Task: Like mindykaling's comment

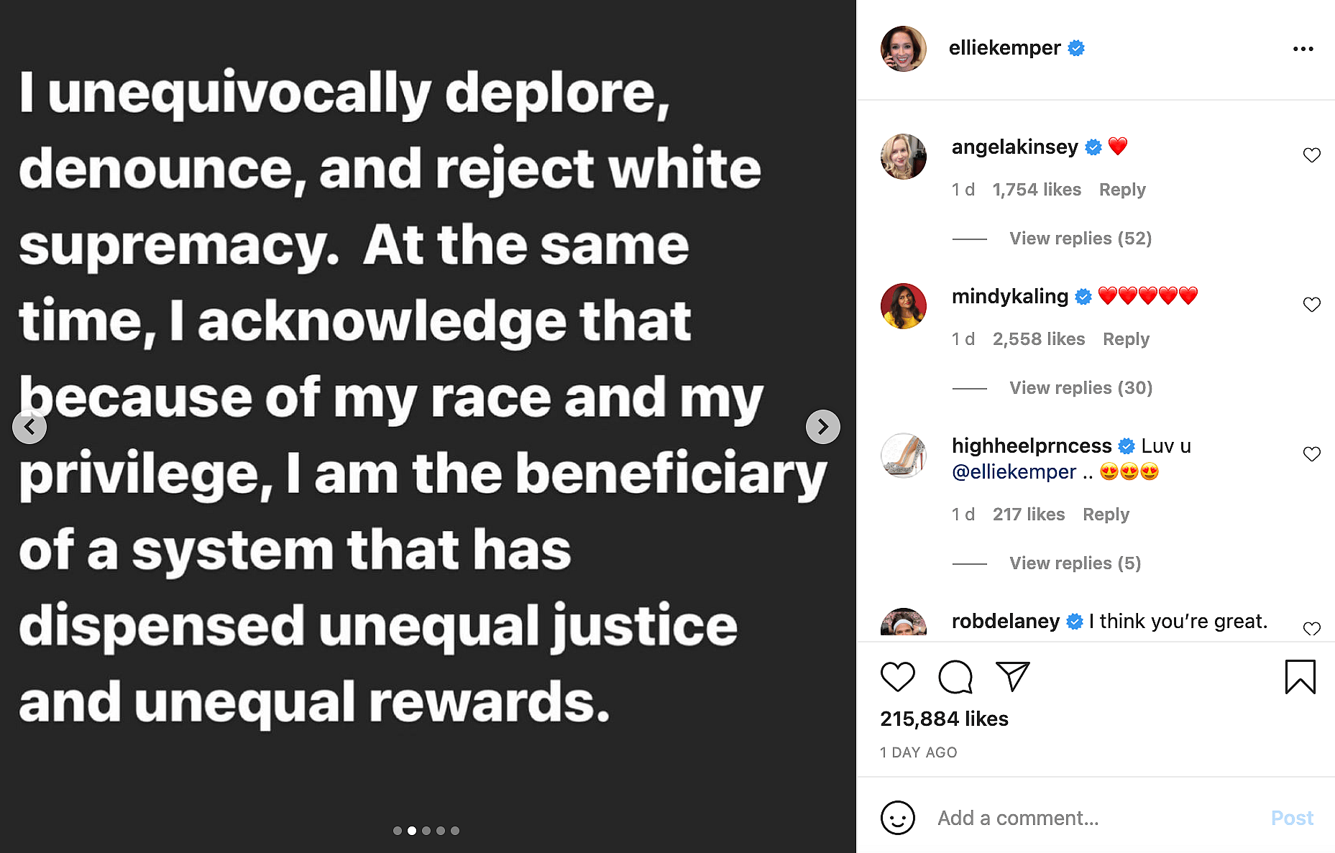Action: pos(1311,305)
